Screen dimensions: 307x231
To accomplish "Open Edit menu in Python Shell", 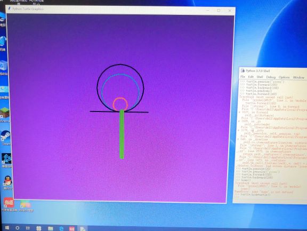I will (251, 77).
